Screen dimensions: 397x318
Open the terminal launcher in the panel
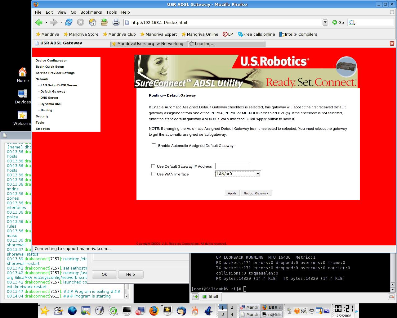[127, 310]
